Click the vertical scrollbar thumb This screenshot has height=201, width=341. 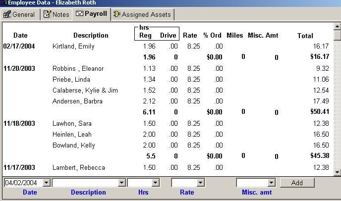(x=337, y=36)
